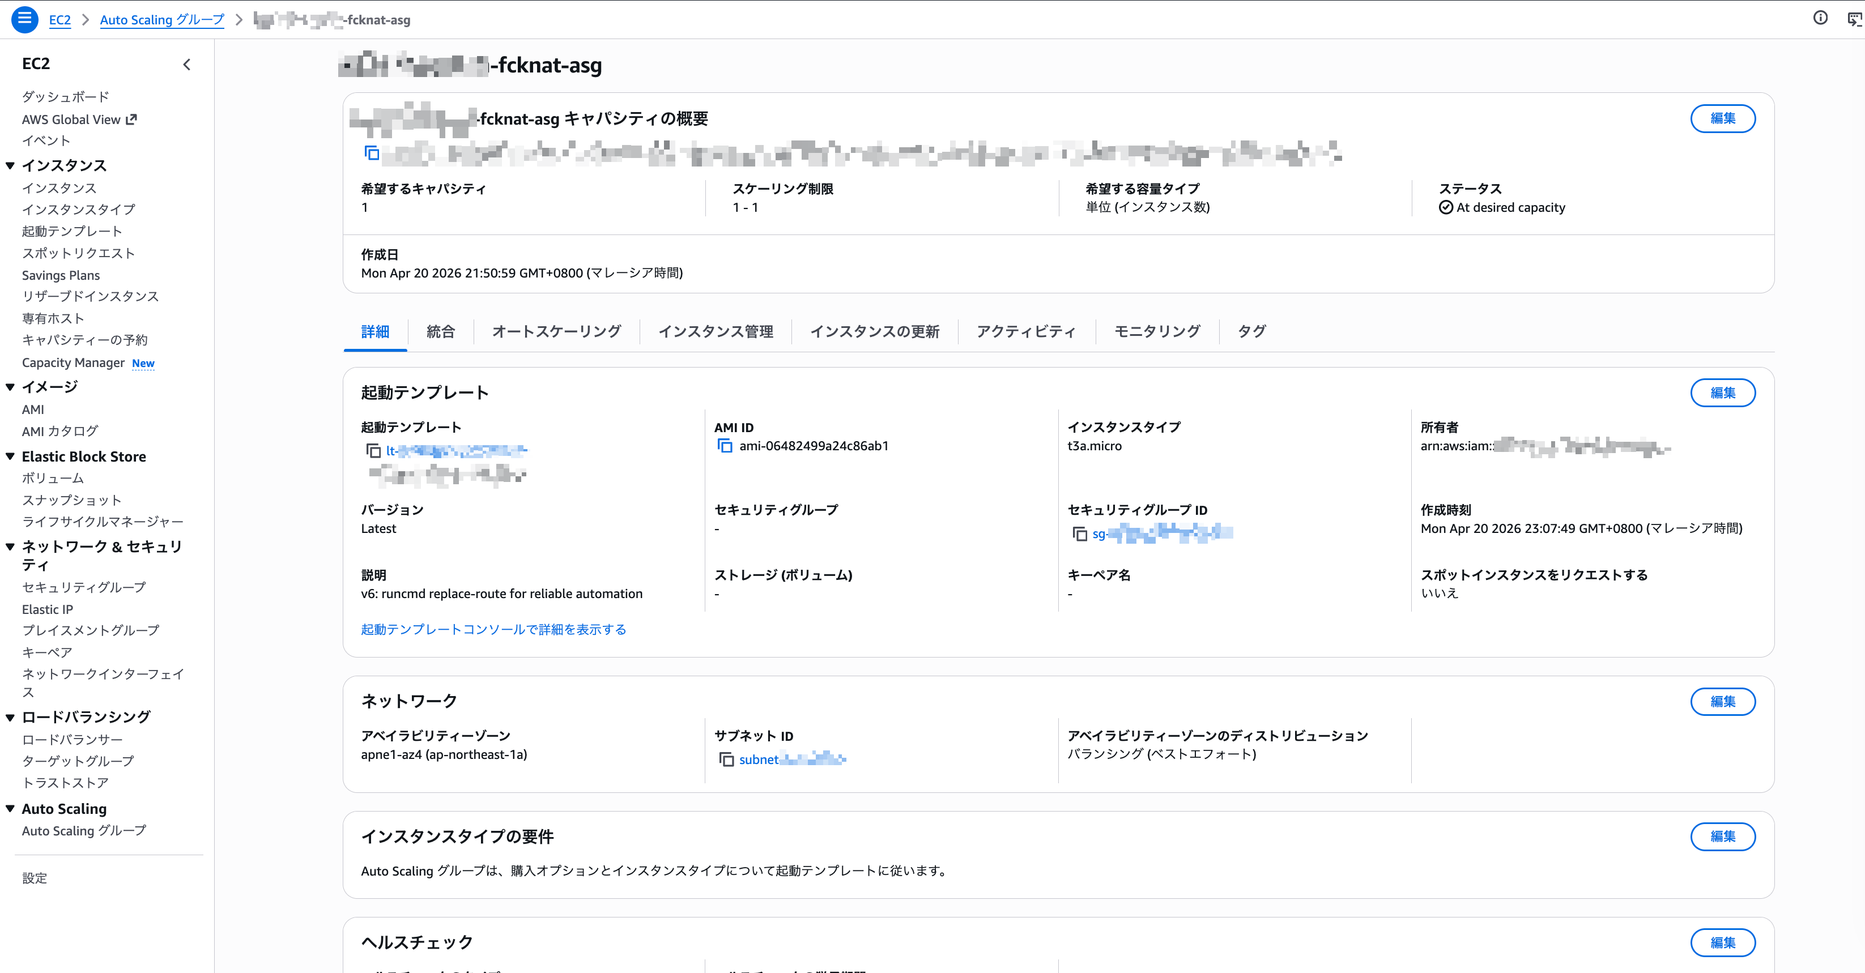
Task: Collapse the インスタンス sidebar section
Action: click(x=10, y=166)
